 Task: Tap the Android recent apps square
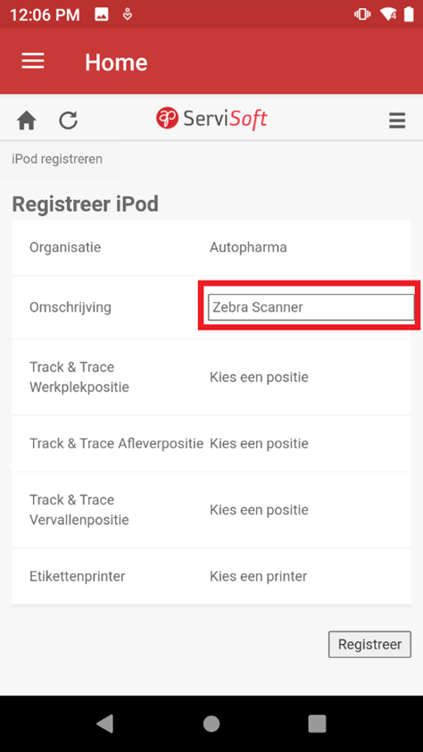click(317, 723)
